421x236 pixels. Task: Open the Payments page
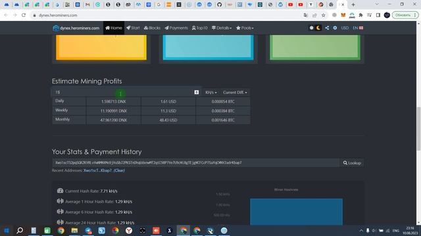pos(176,28)
